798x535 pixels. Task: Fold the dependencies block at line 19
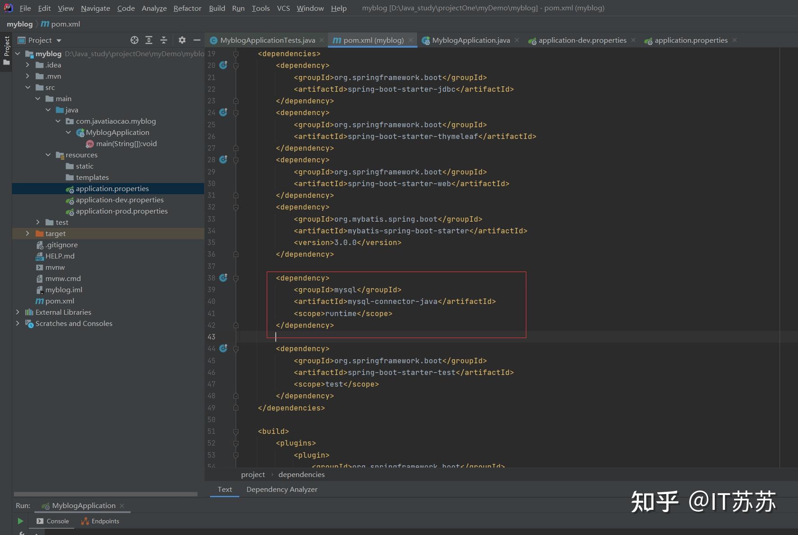click(x=236, y=53)
